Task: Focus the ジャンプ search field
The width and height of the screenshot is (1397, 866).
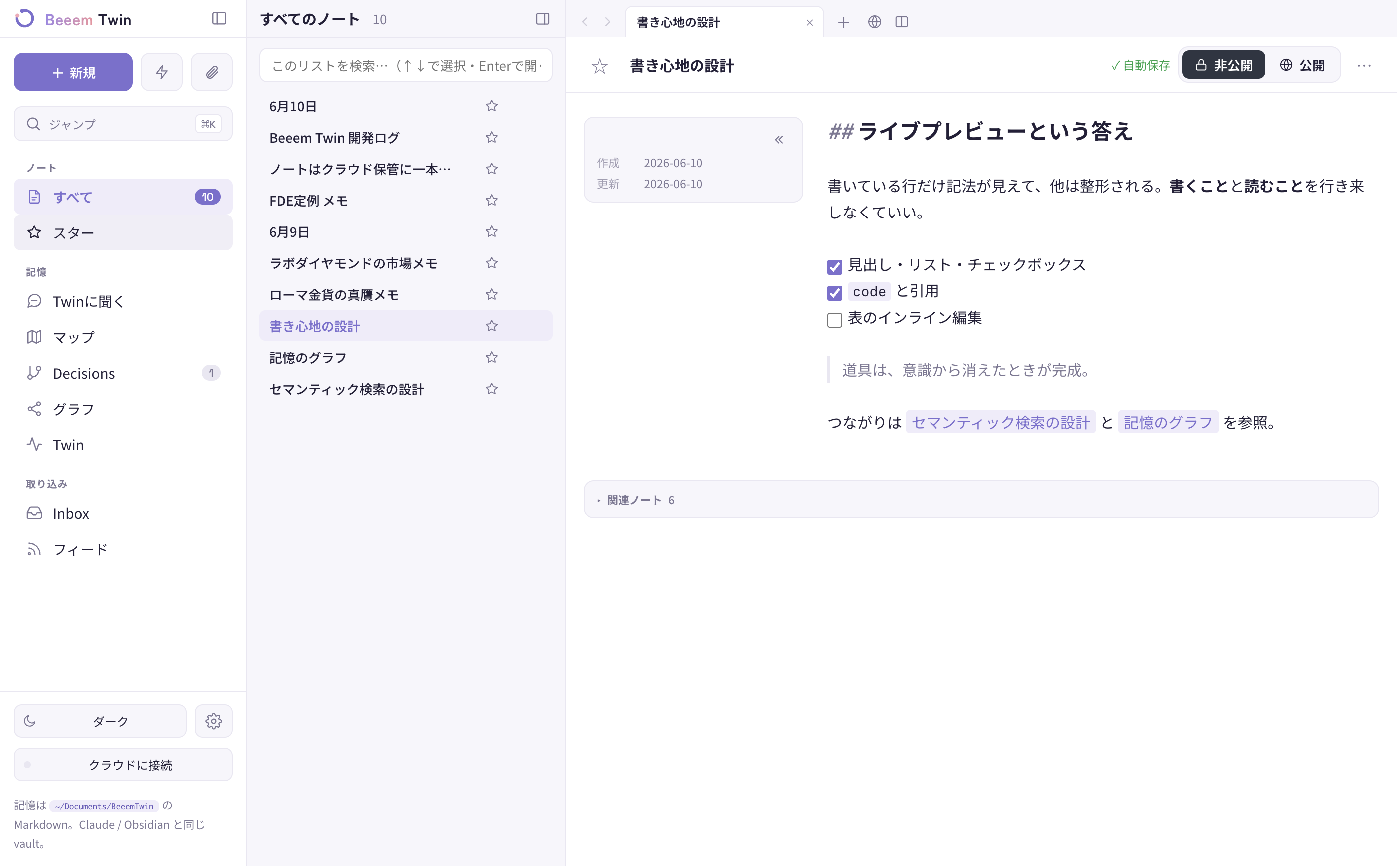Action: pyautogui.click(x=123, y=124)
